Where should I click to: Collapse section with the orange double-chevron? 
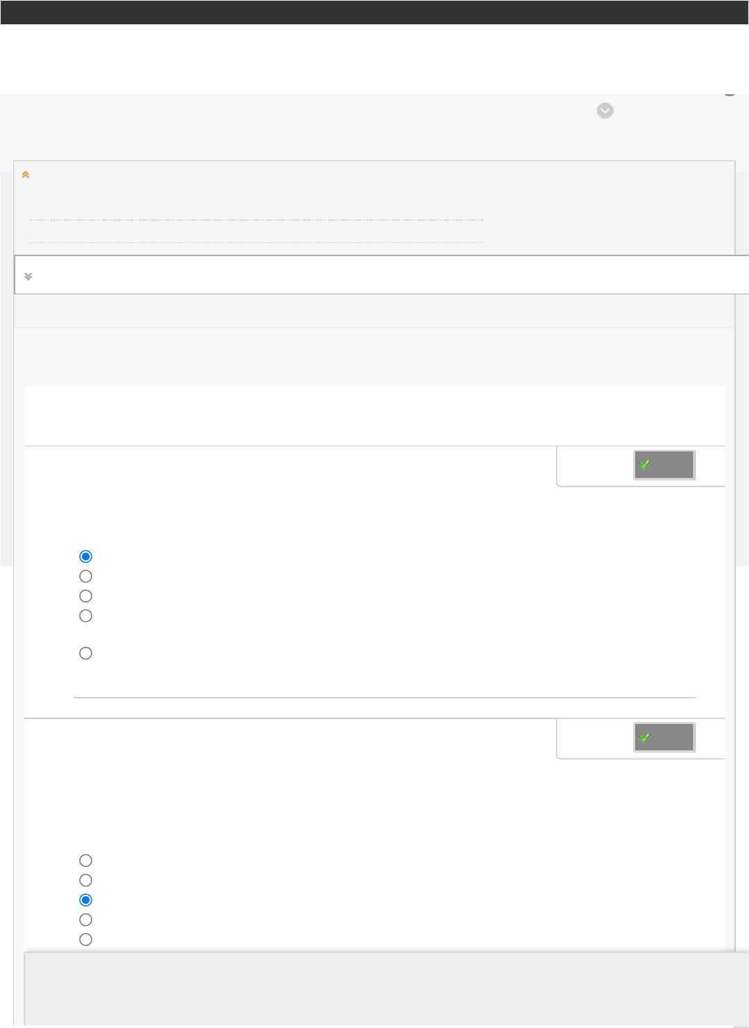click(26, 175)
